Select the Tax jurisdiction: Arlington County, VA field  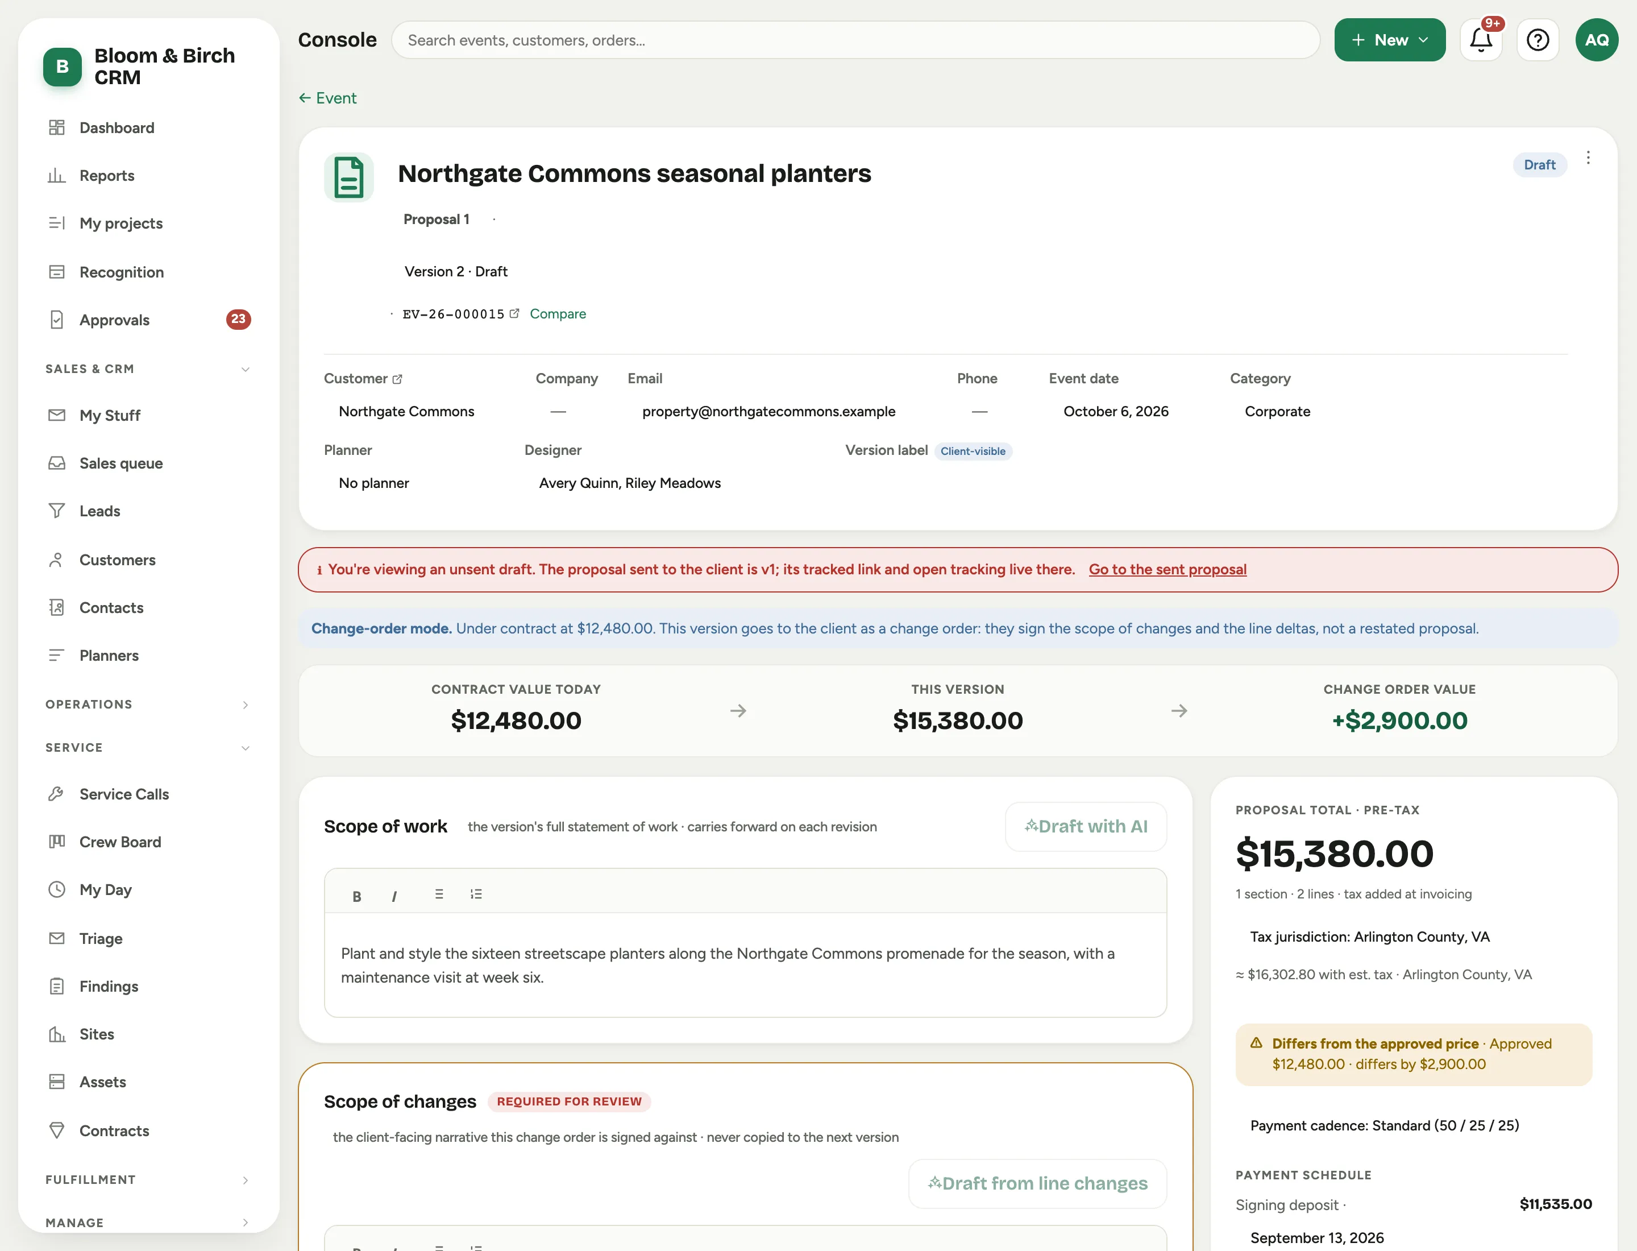click(x=1370, y=937)
